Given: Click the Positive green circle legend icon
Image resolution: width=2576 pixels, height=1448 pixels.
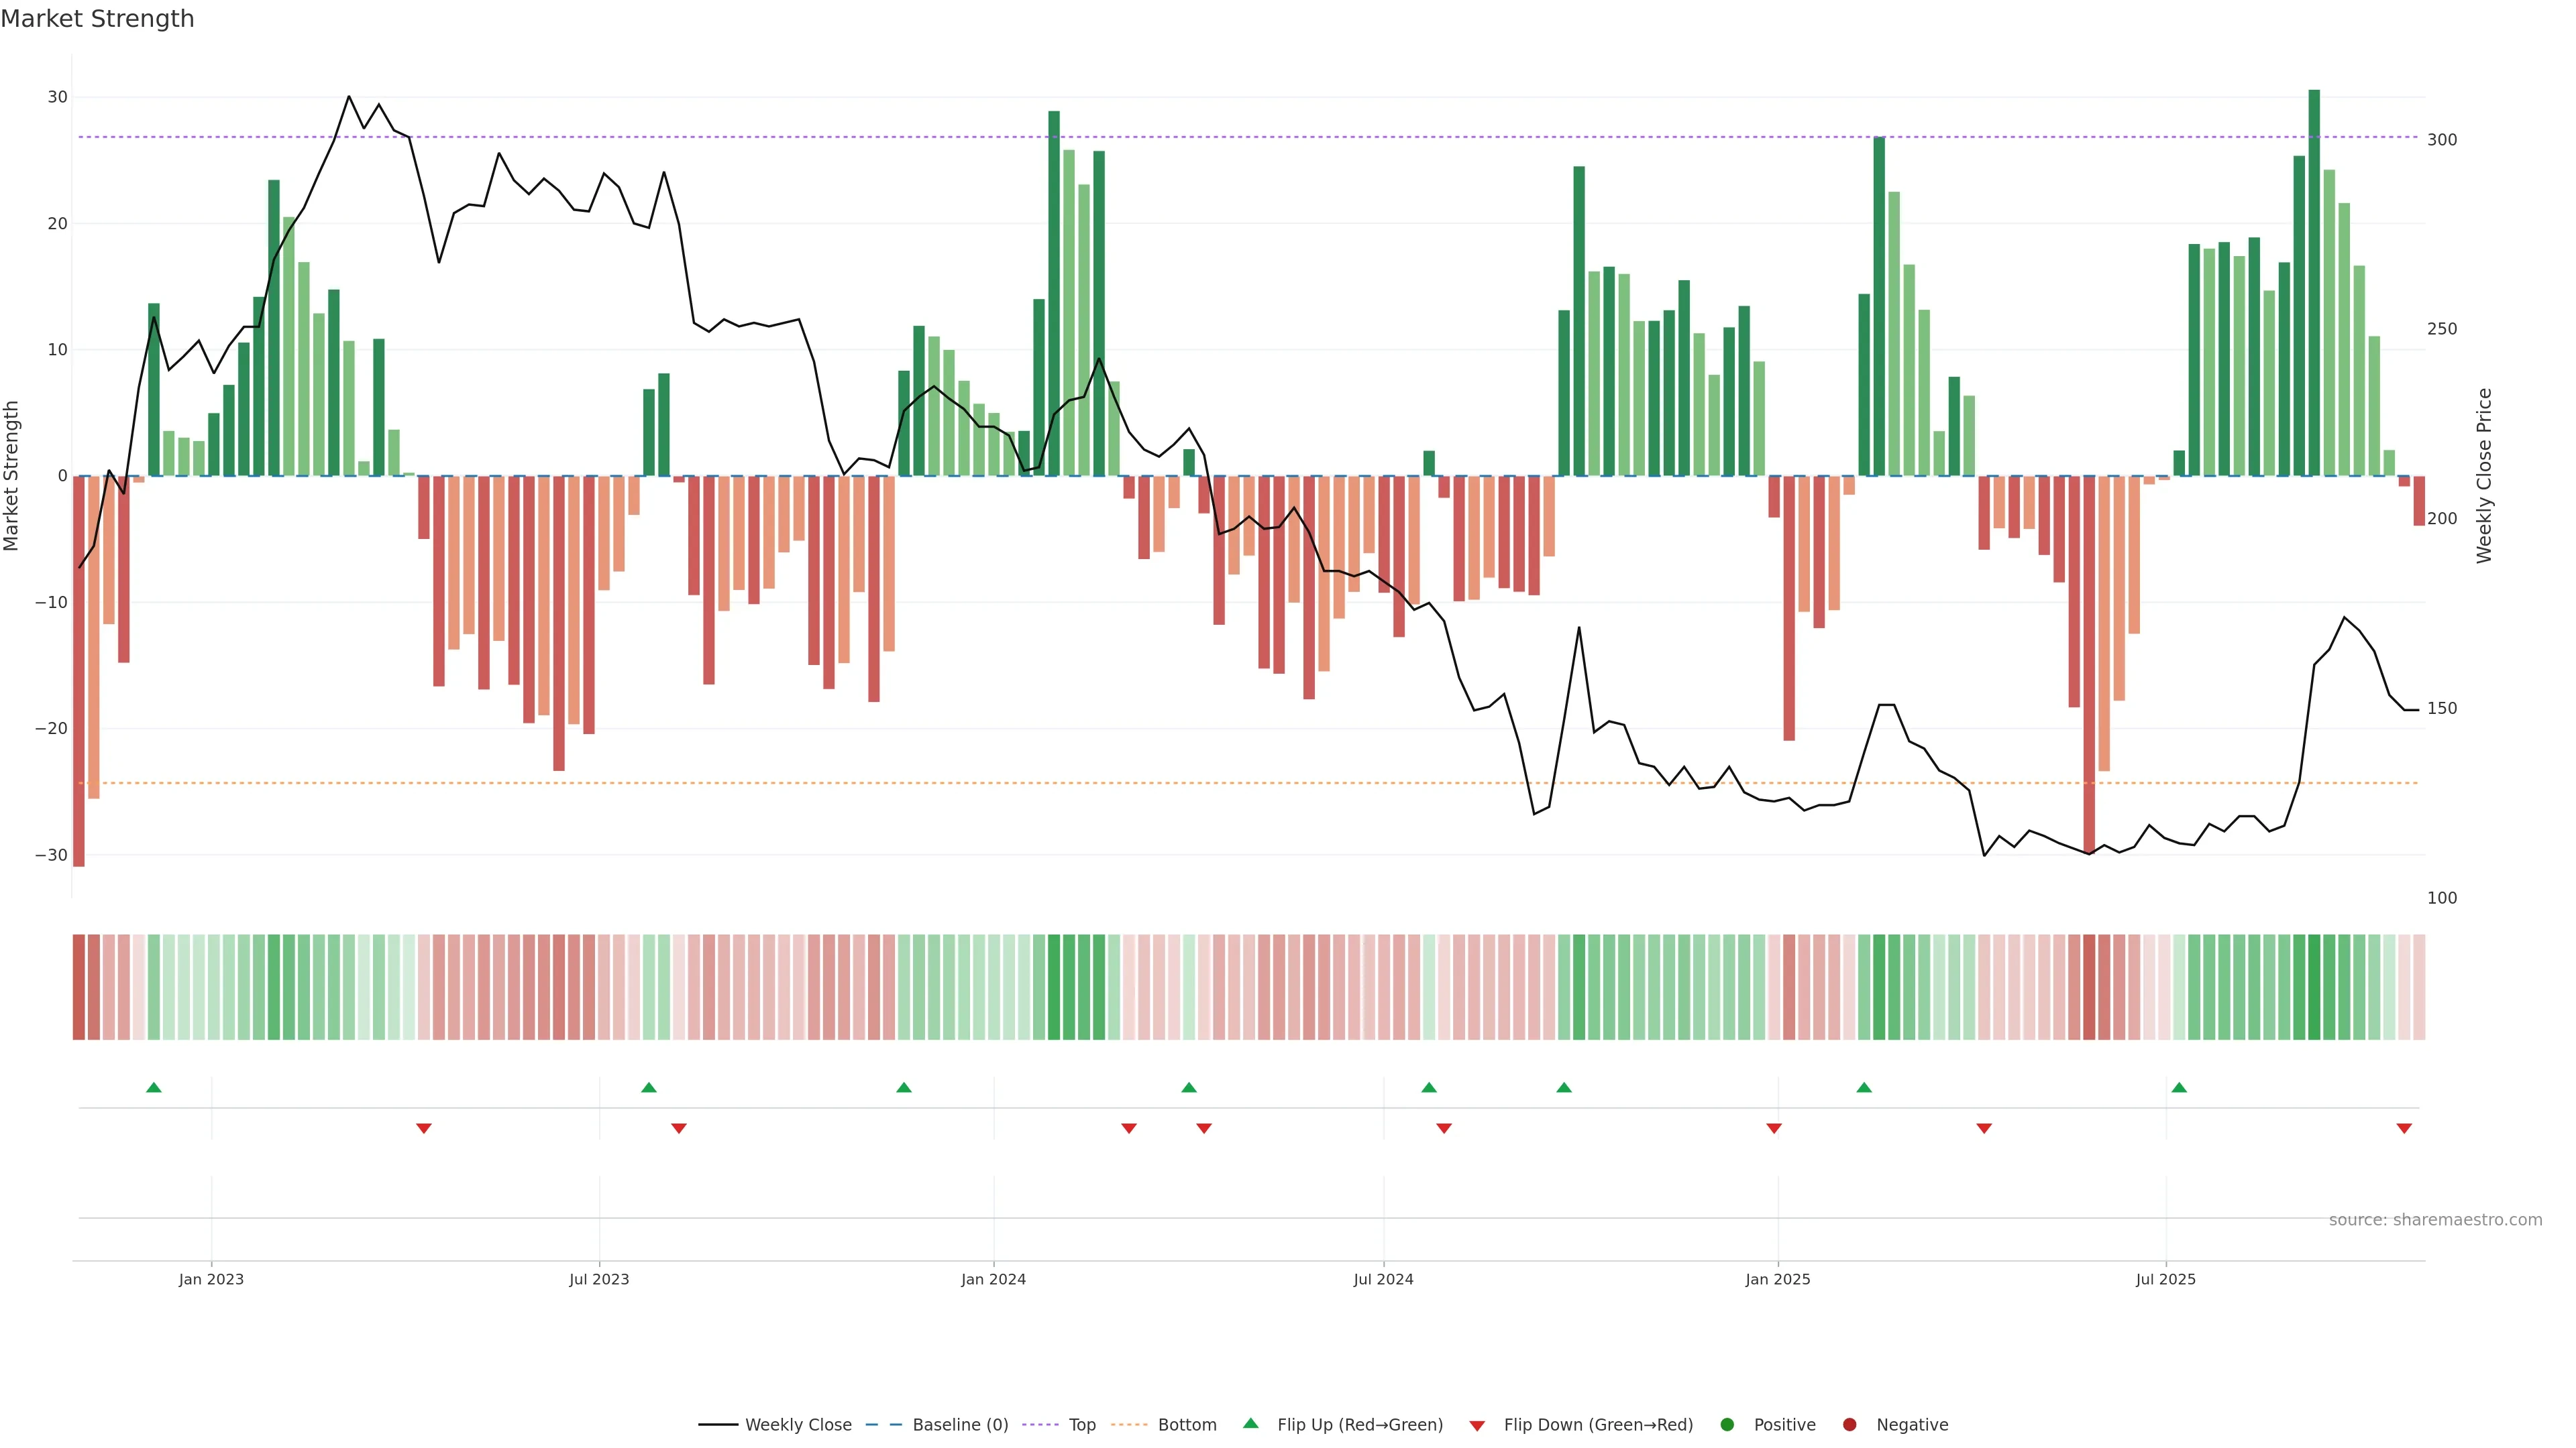Looking at the screenshot, I should (x=1727, y=1425).
